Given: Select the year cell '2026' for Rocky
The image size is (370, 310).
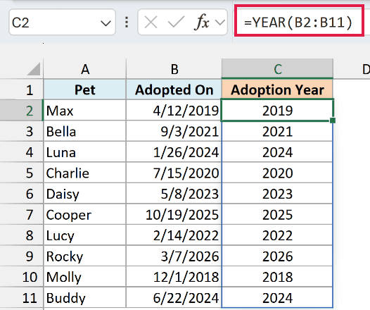Looking at the screenshot, I should (277, 256).
